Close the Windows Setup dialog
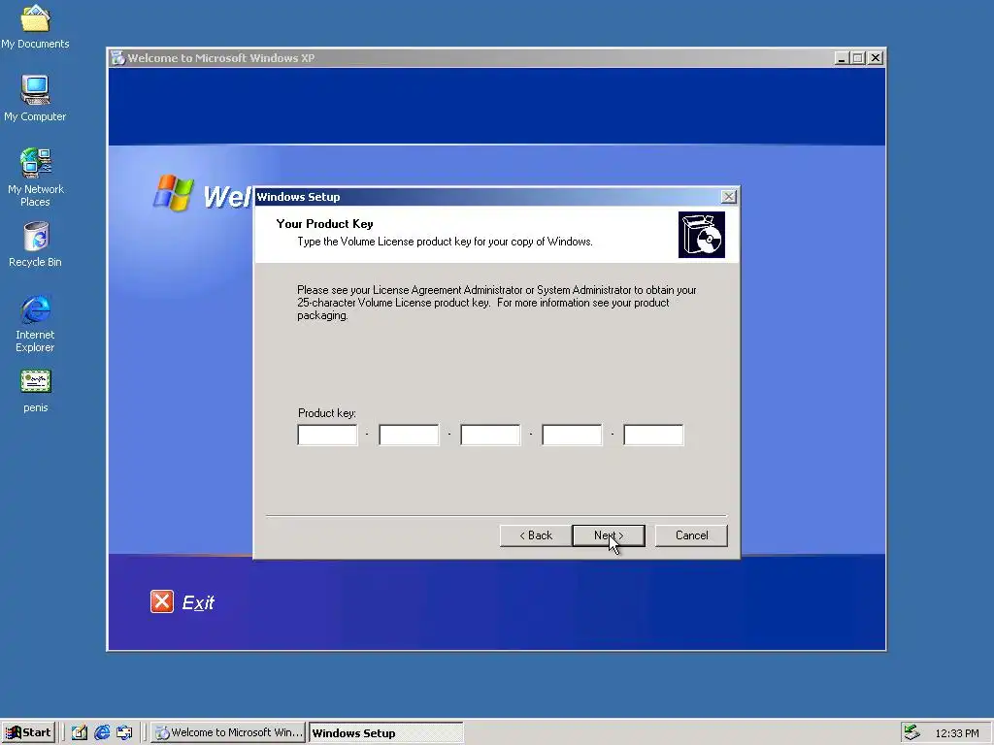994x745 pixels. click(x=729, y=196)
